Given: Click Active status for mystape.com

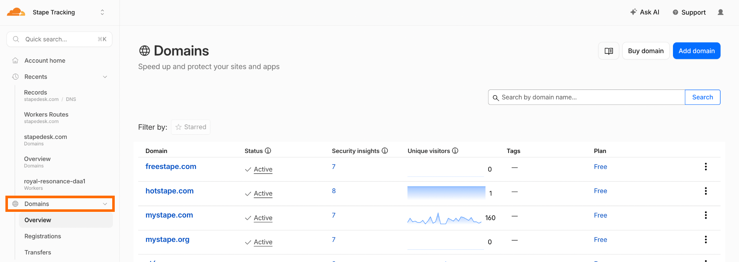Looking at the screenshot, I should tap(263, 218).
